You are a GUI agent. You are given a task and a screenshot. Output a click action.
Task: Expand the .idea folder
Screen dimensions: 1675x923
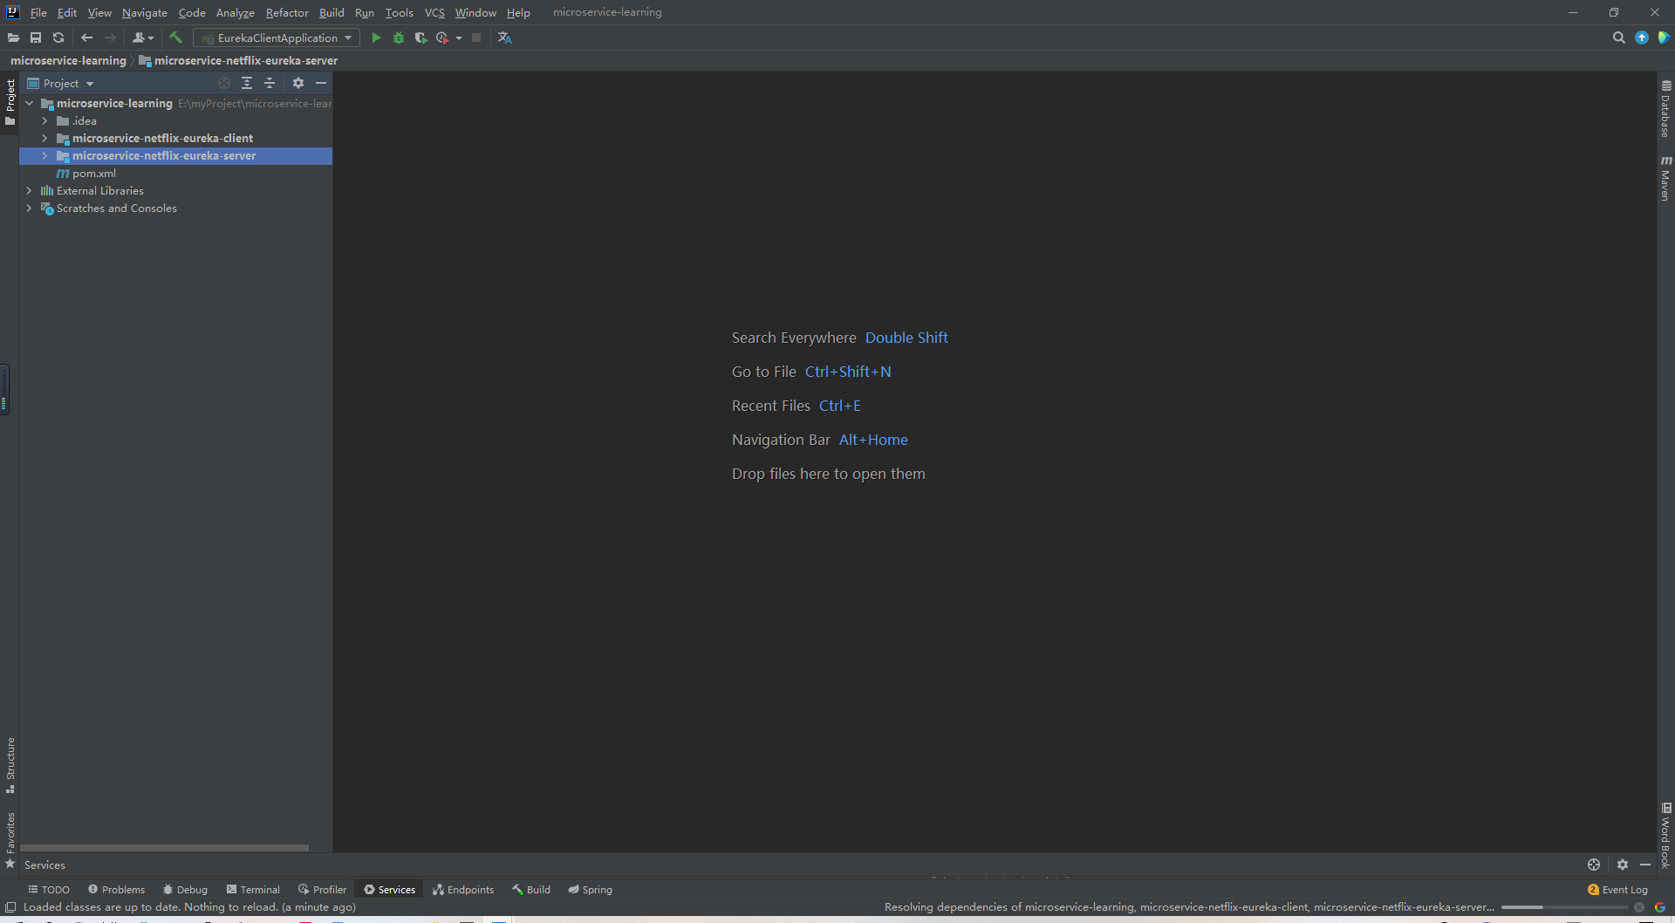[44, 120]
